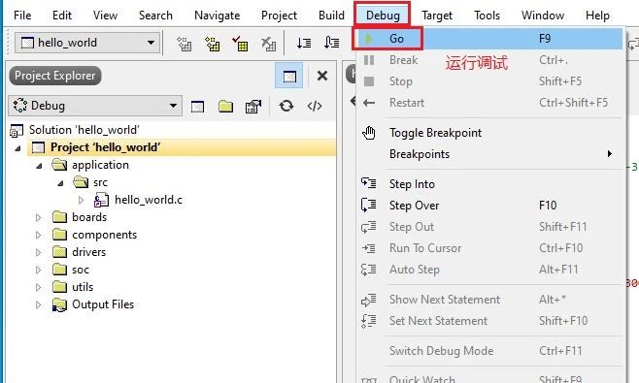This screenshot has width=639, height=383.
Task: Click the Toggle Breakpoint hand icon
Action: coord(369,133)
